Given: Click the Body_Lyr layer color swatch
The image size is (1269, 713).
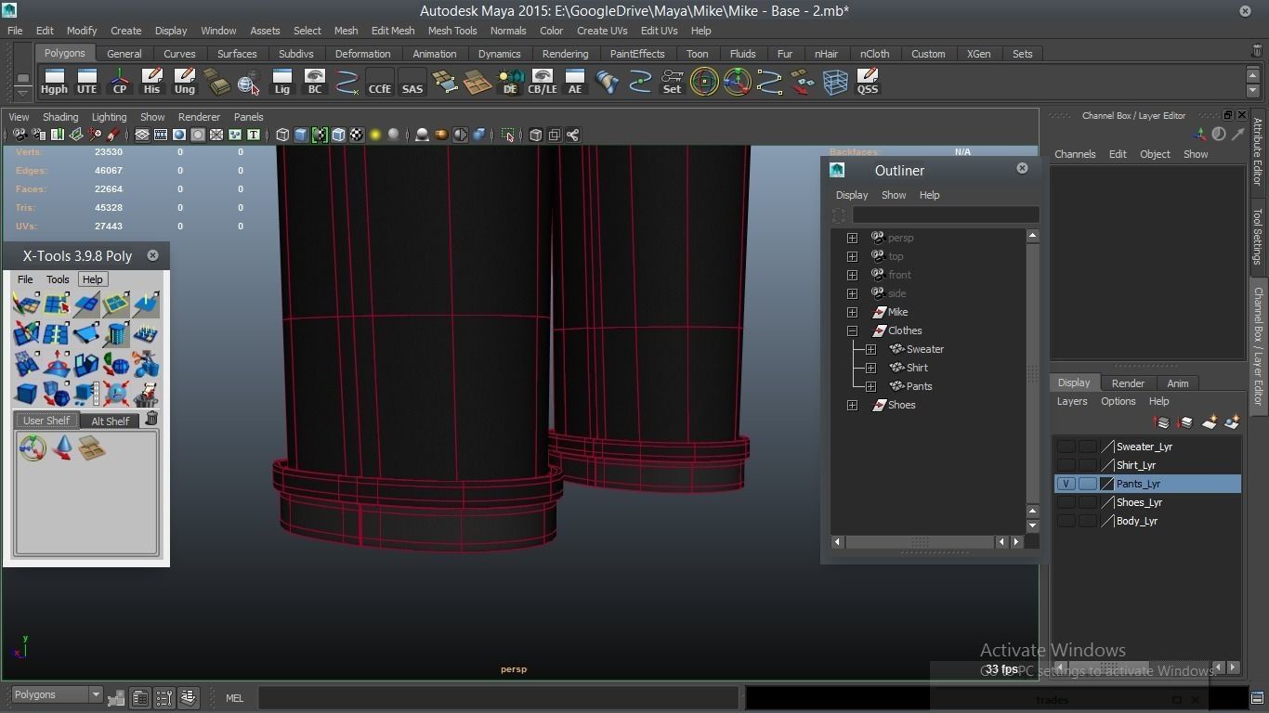Looking at the screenshot, I should click(1107, 521).
